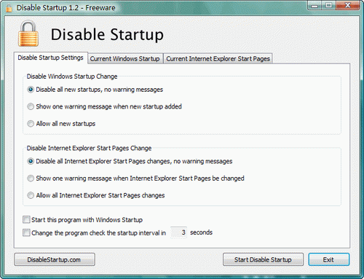Minimize the Disable Startup window
364x279 pixels.
(x=314, y=6)
